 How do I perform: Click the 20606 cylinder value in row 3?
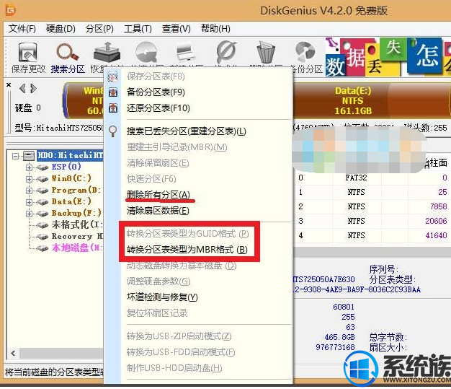(x=436, y=221)
